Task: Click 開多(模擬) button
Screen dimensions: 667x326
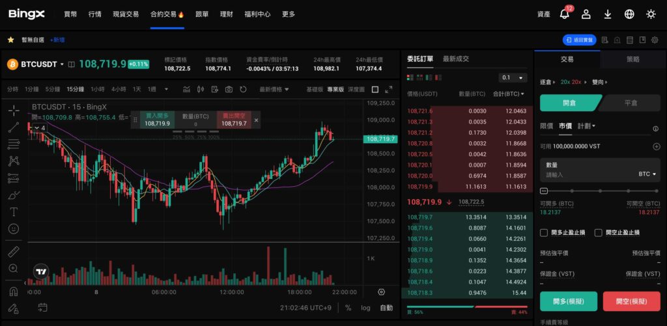Action: click(x=568, y=301)
